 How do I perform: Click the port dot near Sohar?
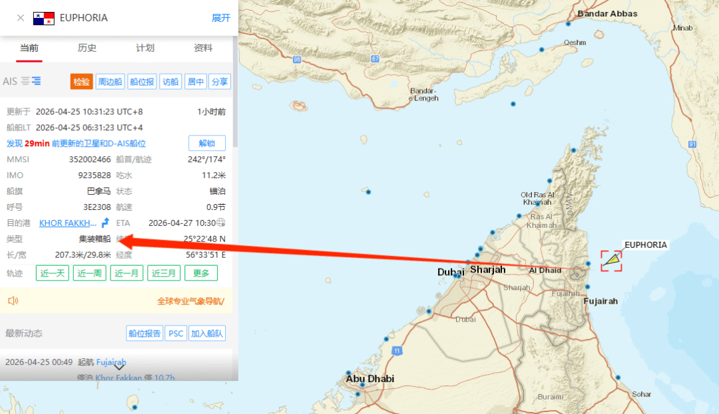point(618,377)
